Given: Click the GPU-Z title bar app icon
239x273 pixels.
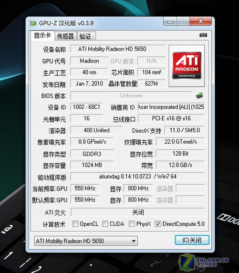Looking at the screenshot, I should (x=33, y=23).
